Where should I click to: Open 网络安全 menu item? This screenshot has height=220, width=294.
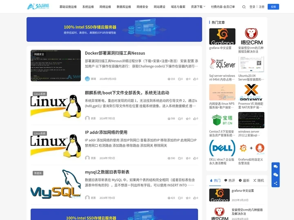pos(143,7)
